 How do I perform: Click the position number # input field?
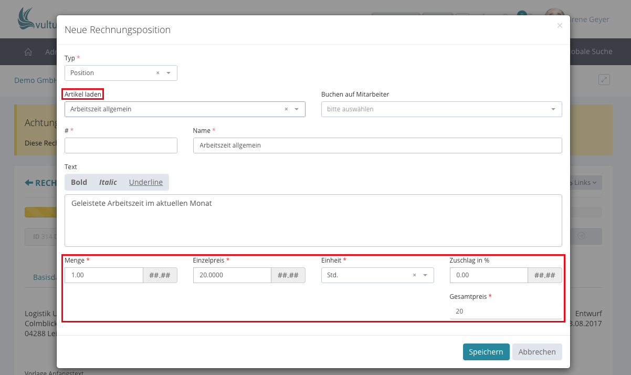(121, 145)
